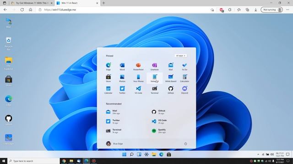Open Widgets on the Windows 11 taskbar
293x164 pixels.
[x=139, y=154]
